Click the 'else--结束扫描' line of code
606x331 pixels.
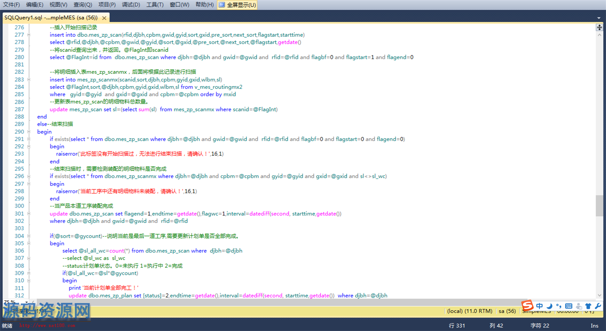click(55, 124)
